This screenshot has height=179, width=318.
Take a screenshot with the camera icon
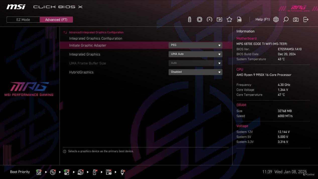(x=296, y=20)
